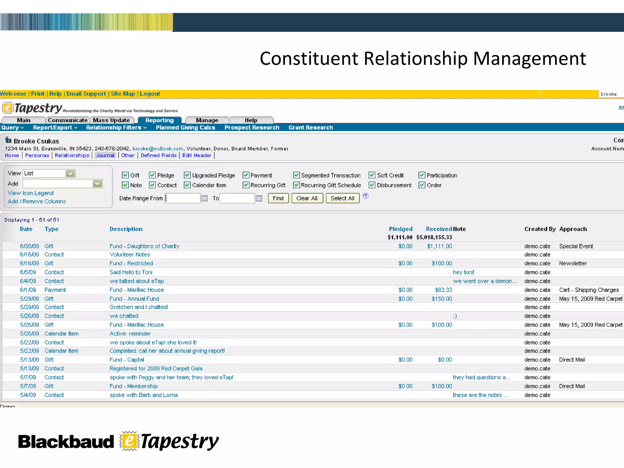Open the Personas link

point(37,155)
